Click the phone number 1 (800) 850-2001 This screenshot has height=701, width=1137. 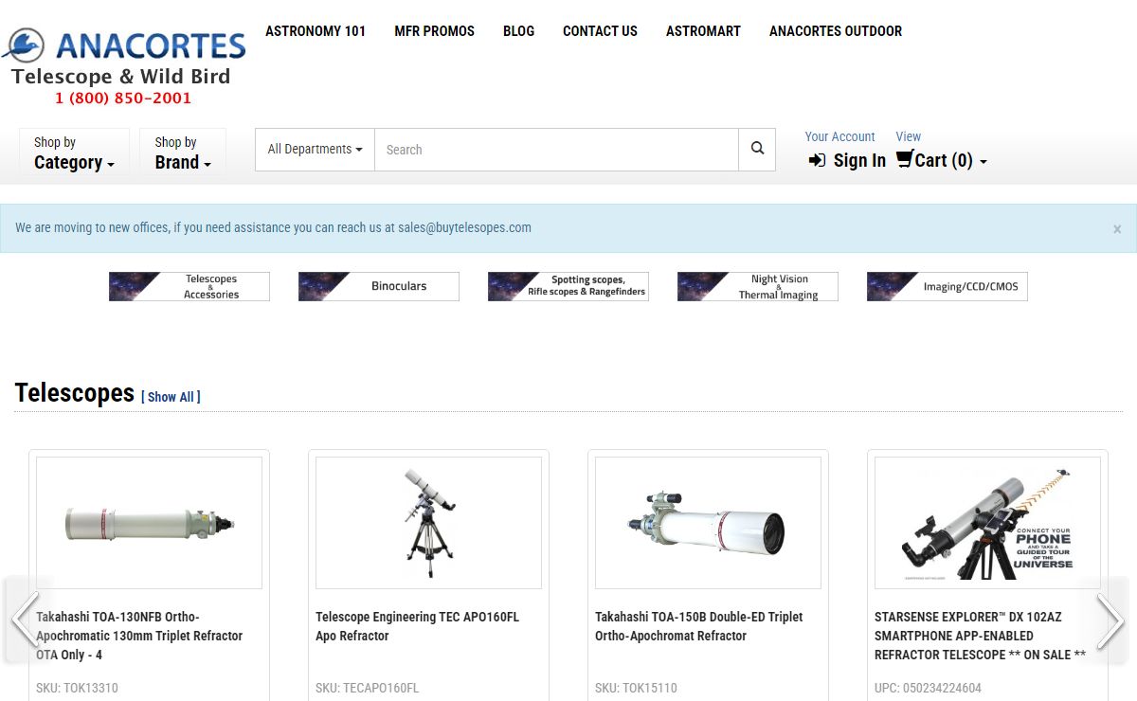coord(123,98)
